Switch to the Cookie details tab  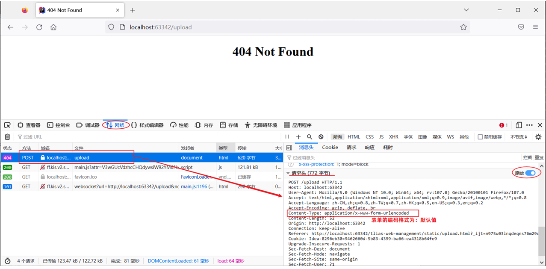(330, 148)
